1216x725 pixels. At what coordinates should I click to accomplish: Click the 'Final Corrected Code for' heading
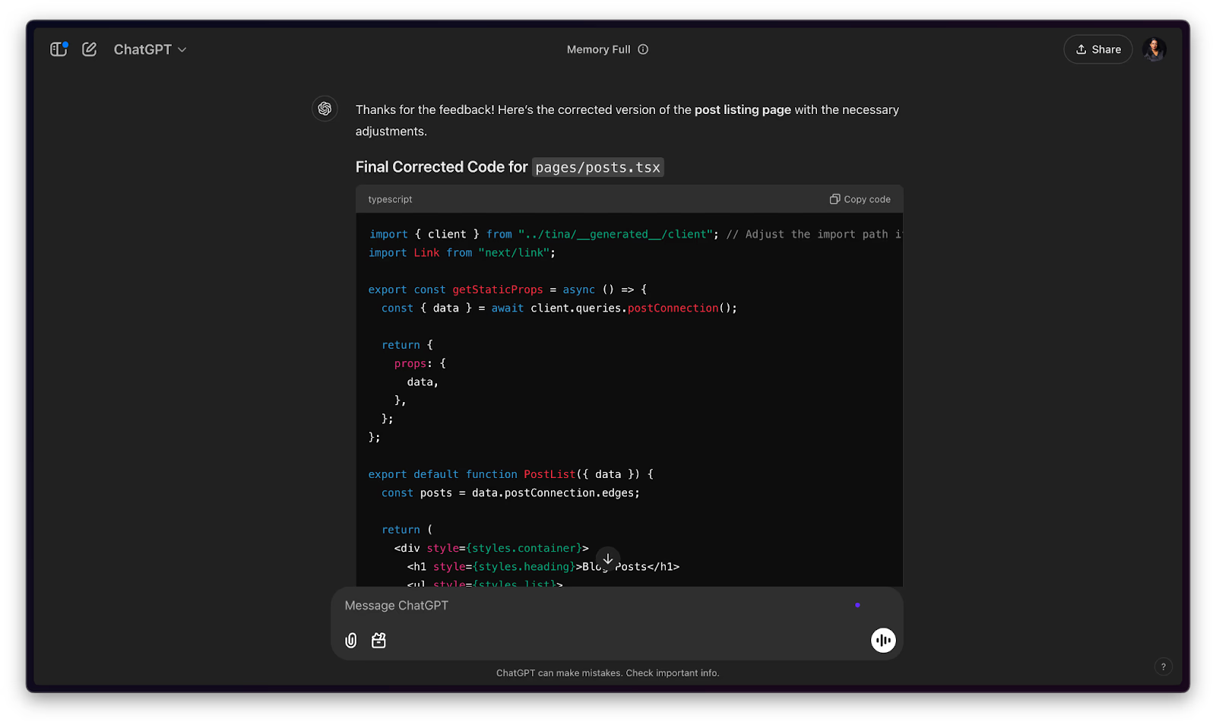point(442,167)
